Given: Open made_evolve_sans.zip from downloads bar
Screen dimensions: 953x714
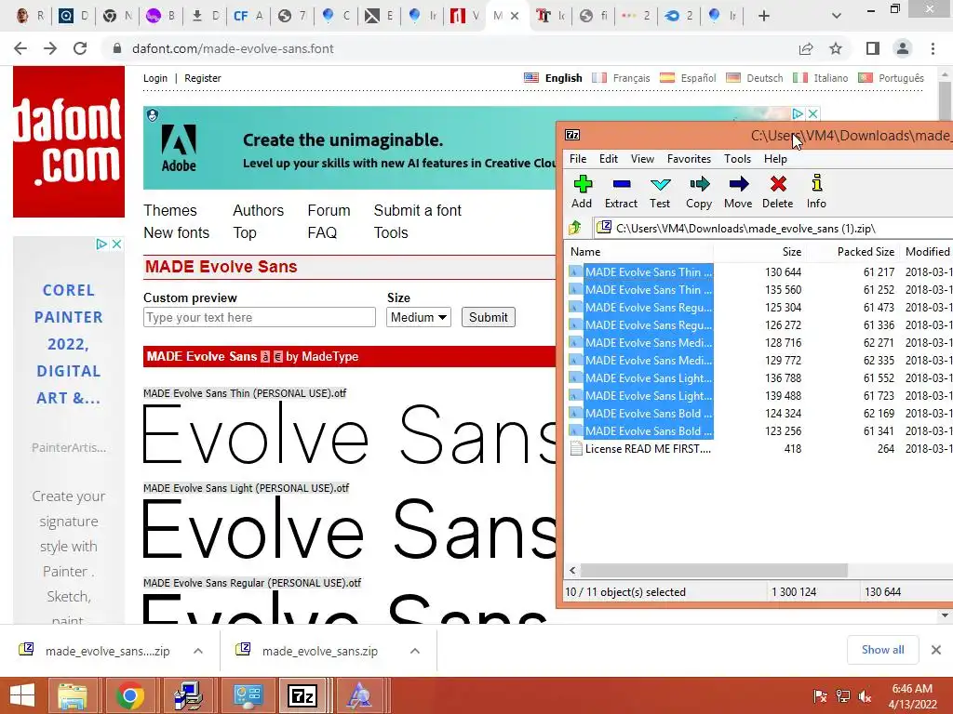Looking at the screenshot, I should [320, 651].
